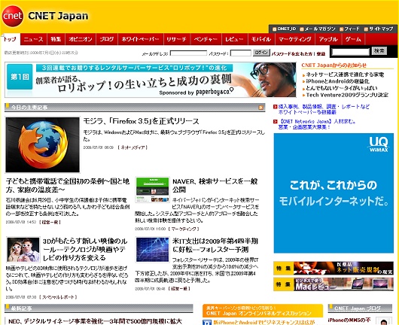Screen dimensions: 399x325
Task: Open the モバイル tab
Action: tap(261, 39)
